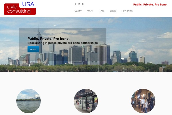Click the white striped skyscraper in banner photo
Viewport: 172px width, 115px height.
click(102, 54)
